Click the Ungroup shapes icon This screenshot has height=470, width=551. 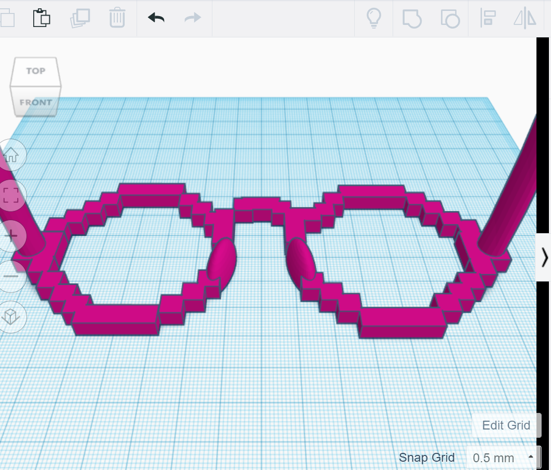[450, 19]
